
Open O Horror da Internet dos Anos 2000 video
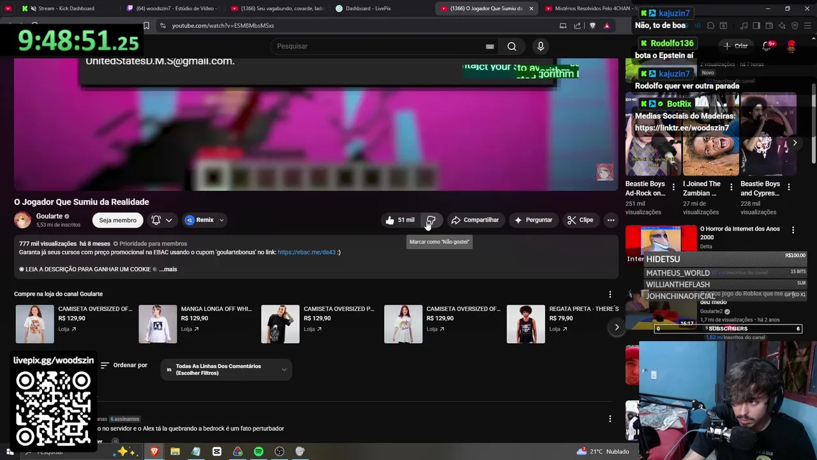pyautogui.click(x=740, y=233)
